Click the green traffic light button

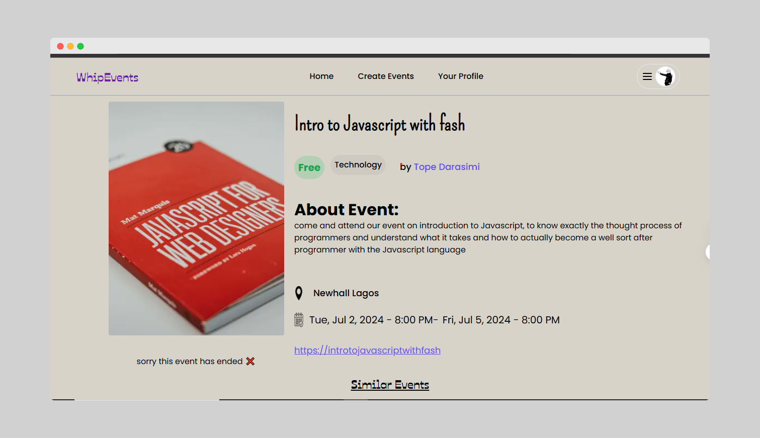pos(80,46)
